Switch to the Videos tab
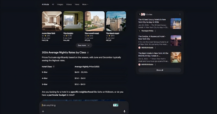The image size is (217, 114). [69, 4]
